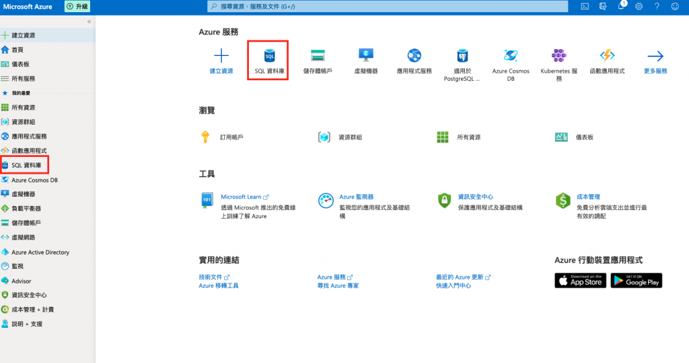
Task: Open 適用於 PostgreSQL service icon
Action: [462, 55]
